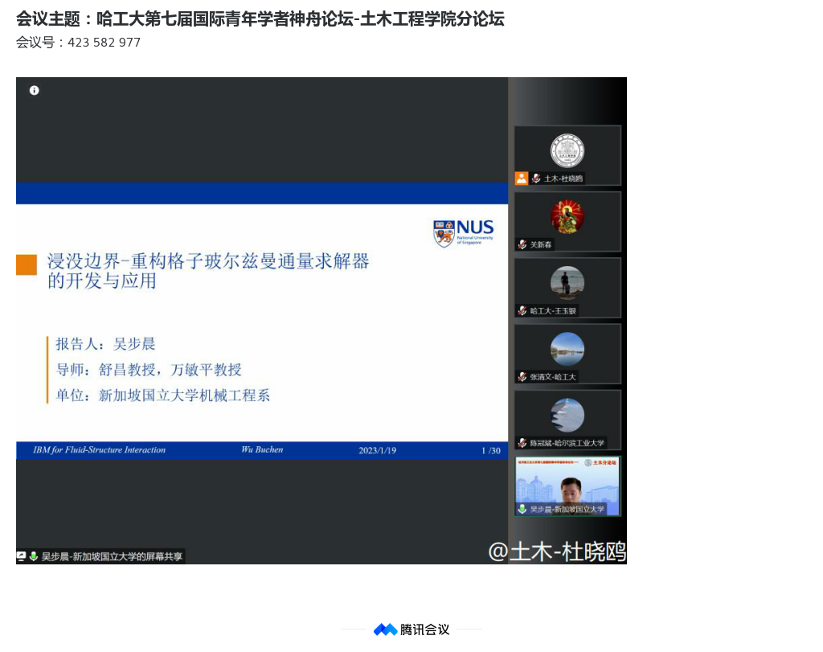Click muted microphone icon for 张清文-哈工大
823x652 pixels.
click(x=522, y=376)
